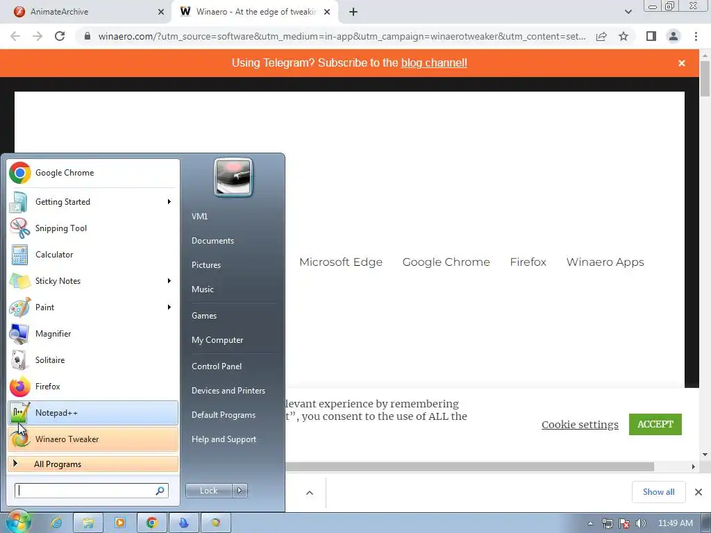Launch Firefox from Start menu
The image size is (711, 533).
pos(93,386)
